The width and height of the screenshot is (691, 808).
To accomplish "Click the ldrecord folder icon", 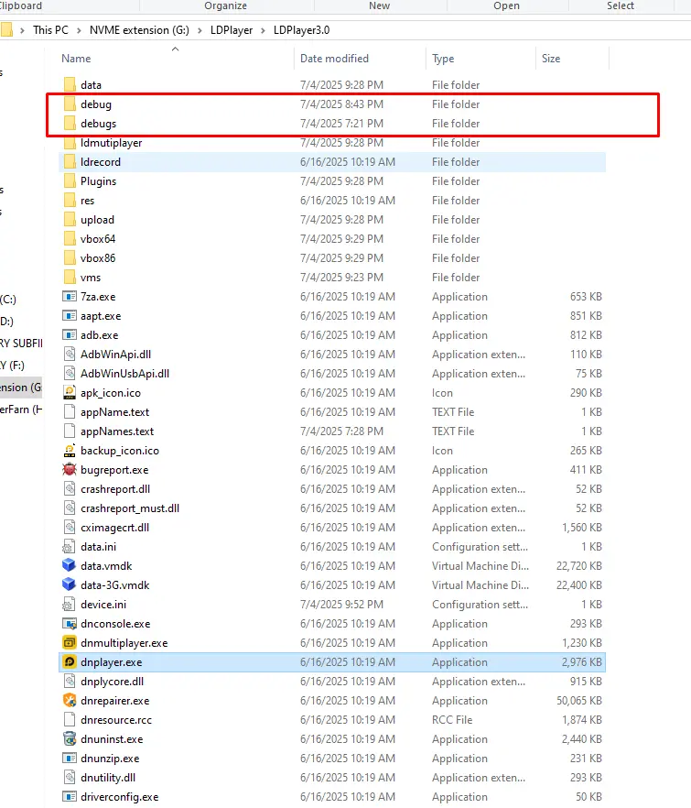I will point(70,162).
